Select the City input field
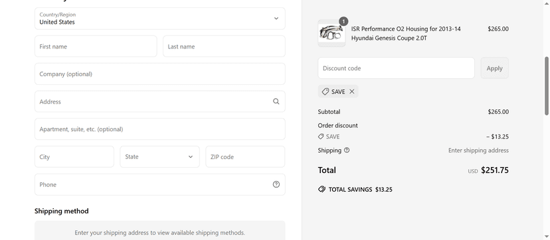The height and width of the screenshot is (240, 550). coord(74,156)
